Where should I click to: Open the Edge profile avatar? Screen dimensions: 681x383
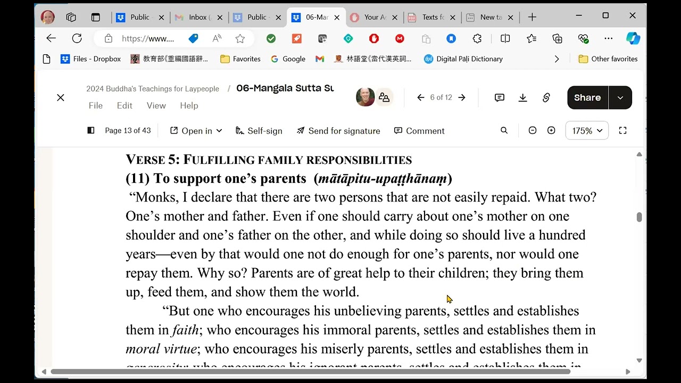pos(48,17)
